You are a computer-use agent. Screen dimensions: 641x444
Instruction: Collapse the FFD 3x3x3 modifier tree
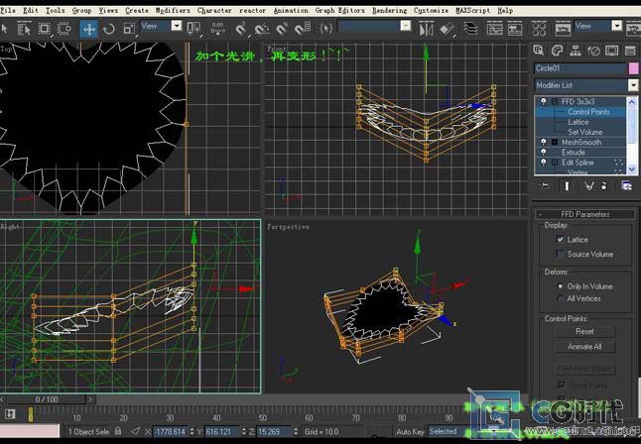click(x=555, y=102)
